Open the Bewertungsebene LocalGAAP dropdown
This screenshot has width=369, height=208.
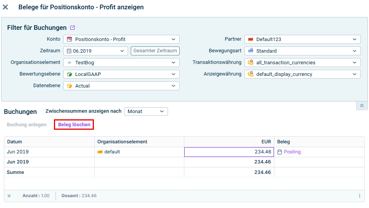(173, 74)
